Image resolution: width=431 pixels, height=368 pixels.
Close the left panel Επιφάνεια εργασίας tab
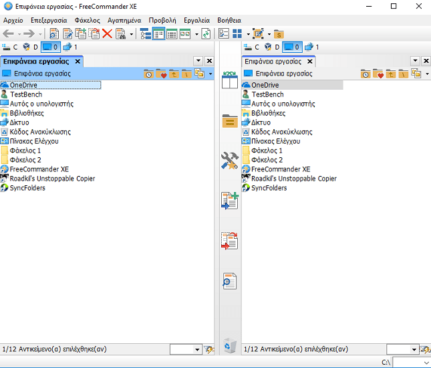(x=78, y=62)
